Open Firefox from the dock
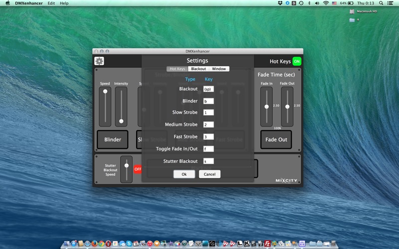This screenshot has height=249, width=399. (x=94, y=244)
